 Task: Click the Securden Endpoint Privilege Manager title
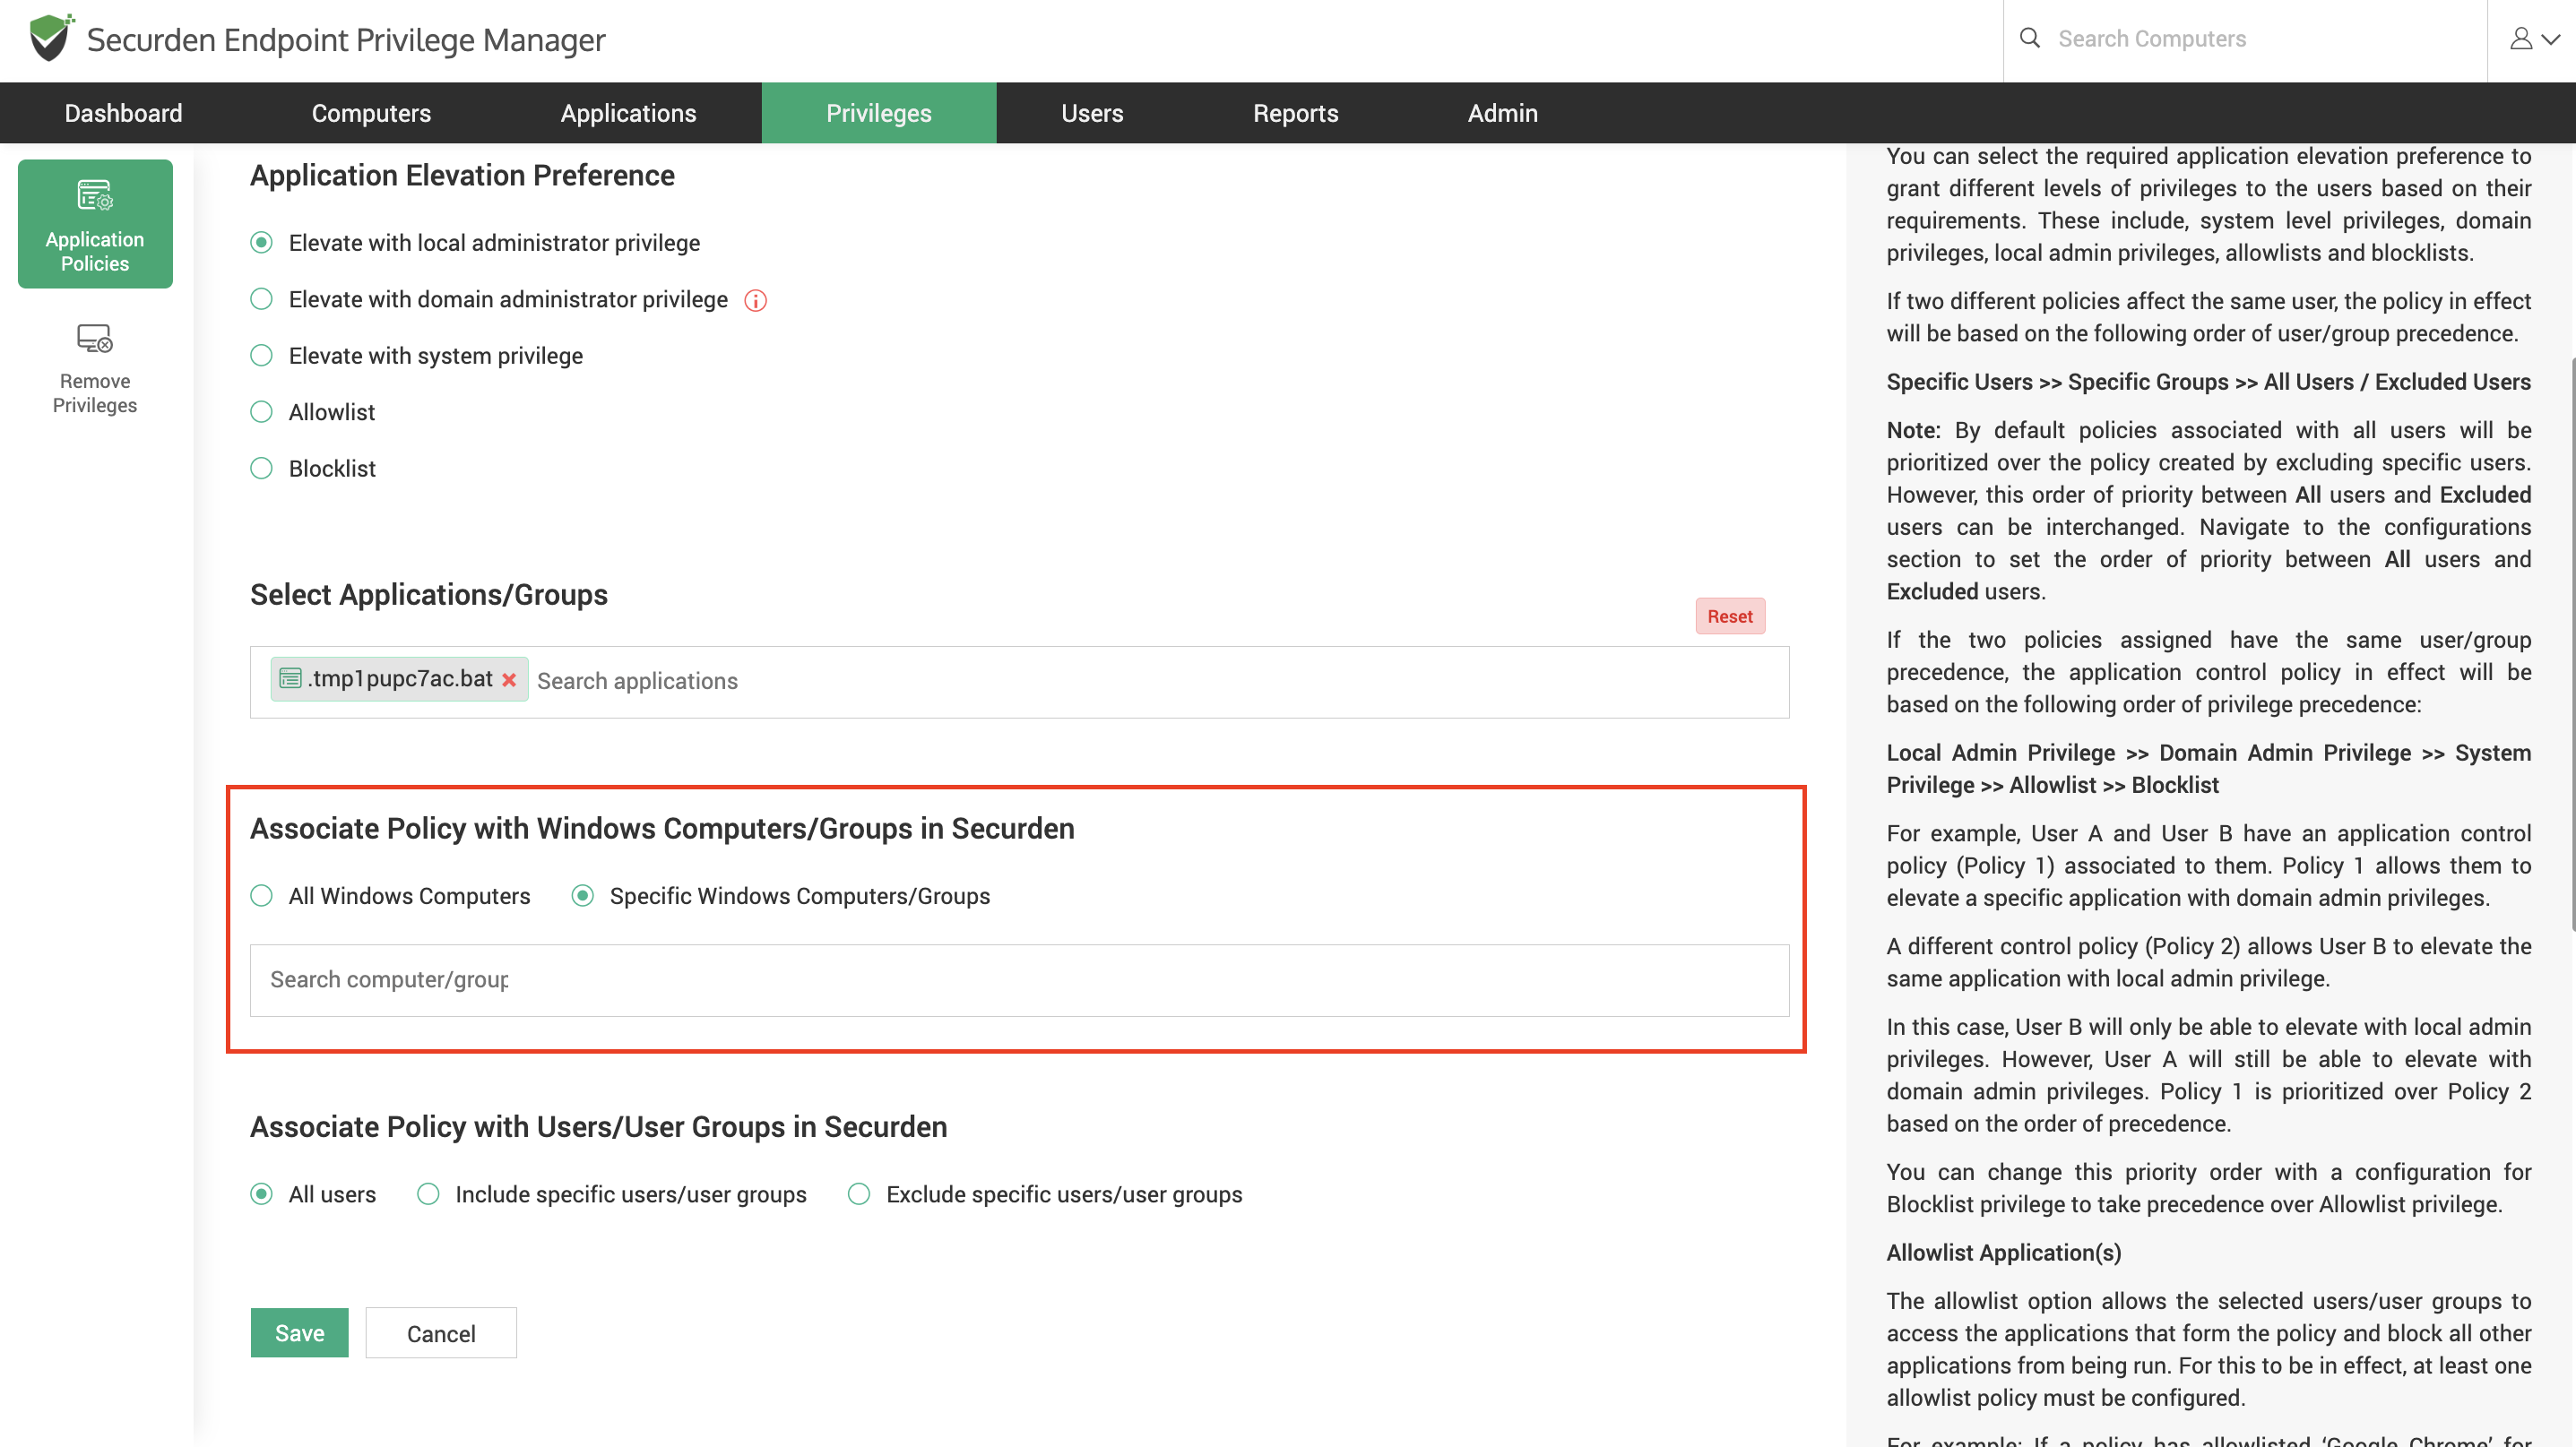coord(346,40)
